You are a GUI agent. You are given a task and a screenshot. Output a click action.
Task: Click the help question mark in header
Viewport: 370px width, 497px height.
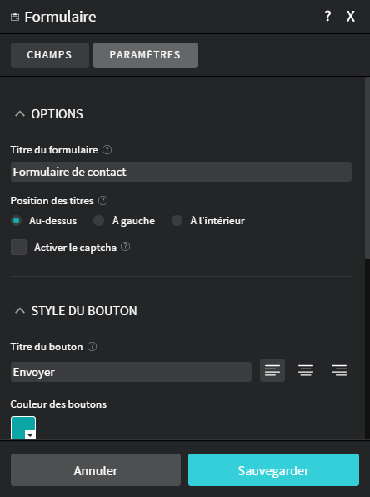[x=327, y=16]
